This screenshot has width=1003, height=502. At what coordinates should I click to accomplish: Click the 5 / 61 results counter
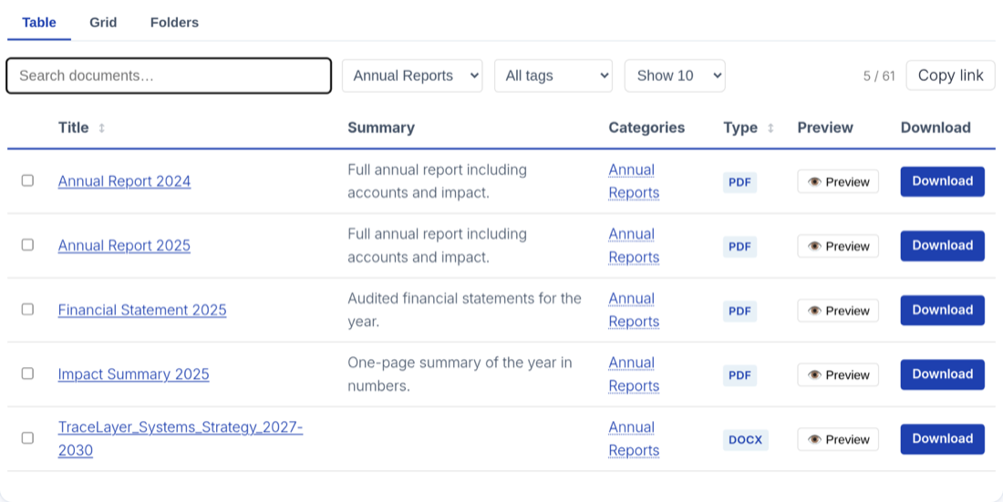click(x=879, y=77)
